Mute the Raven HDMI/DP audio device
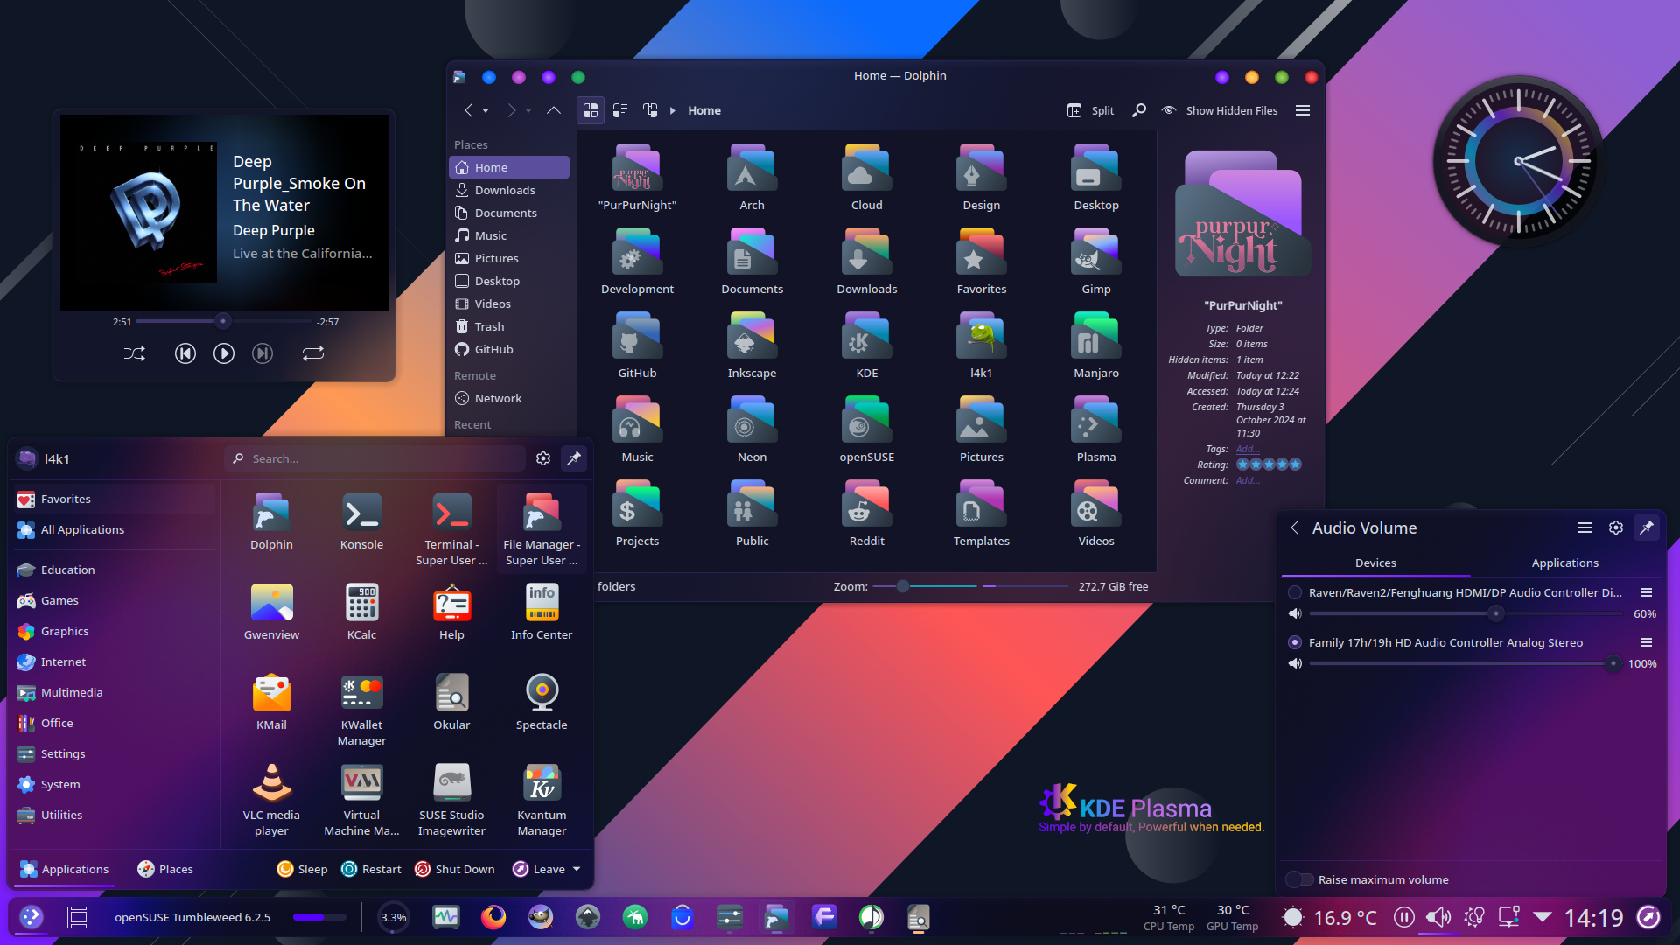This screenshot has width=1680, height=945. (1295, 613)
